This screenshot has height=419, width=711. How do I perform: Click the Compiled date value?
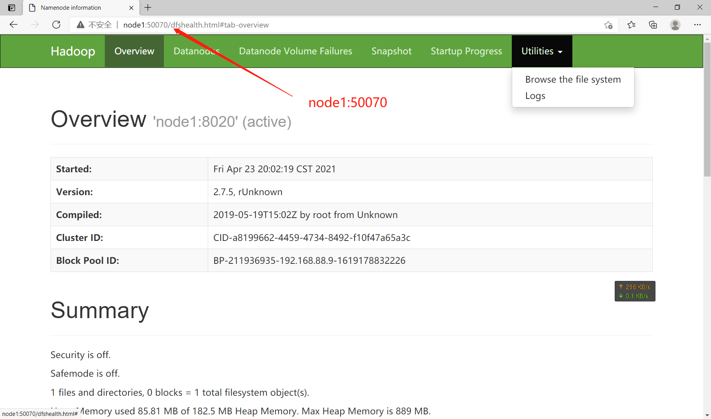pos(305,215)
